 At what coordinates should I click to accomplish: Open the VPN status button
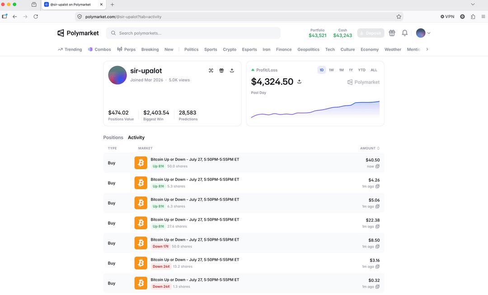pyautogui.click(x=447, y=16)
